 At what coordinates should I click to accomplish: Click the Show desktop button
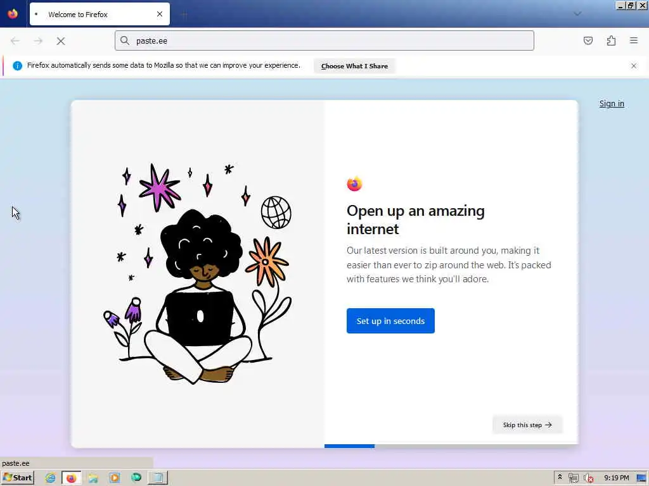click(641, 478)
